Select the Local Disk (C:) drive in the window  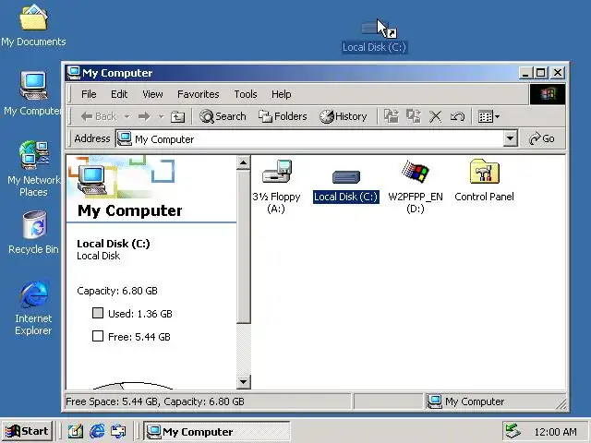[346, 177]
